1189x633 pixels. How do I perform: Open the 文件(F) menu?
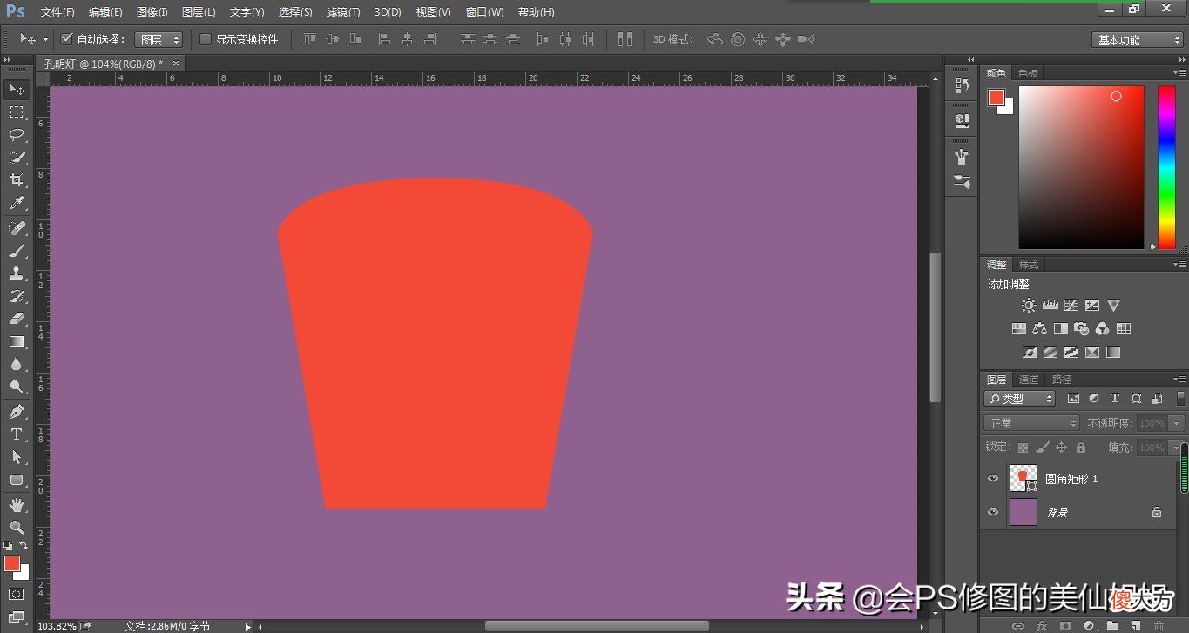tap(57, 12)
